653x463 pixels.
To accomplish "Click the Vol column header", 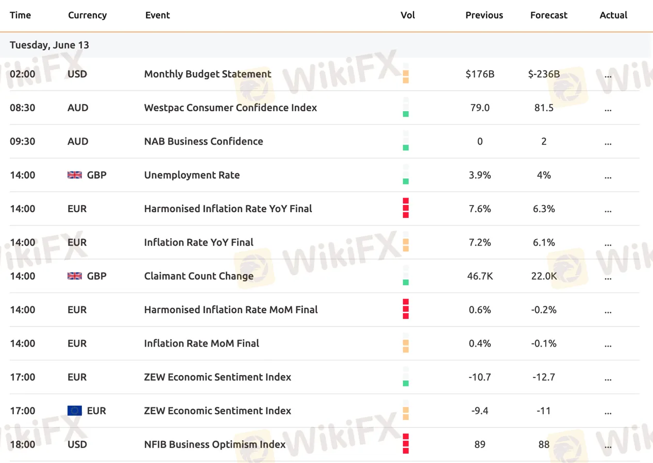I will click(x=408, y=15).
